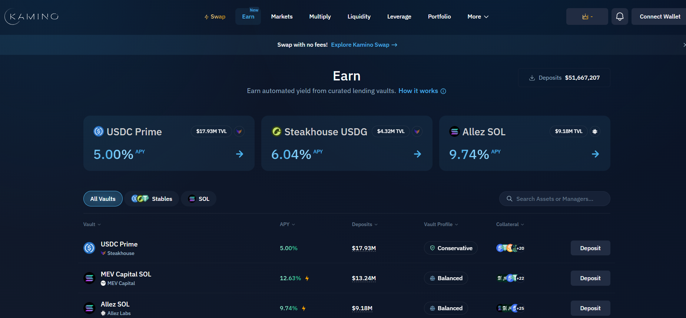Click the 9.74% lightning icon in table

click(304, 308)
